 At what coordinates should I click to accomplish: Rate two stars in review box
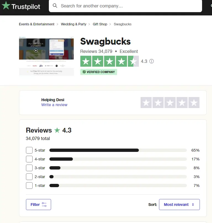(158, 103)
